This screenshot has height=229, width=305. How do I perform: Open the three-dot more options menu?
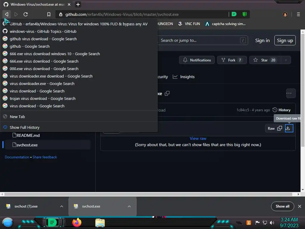pyautogui.click(x=291, y=93)
